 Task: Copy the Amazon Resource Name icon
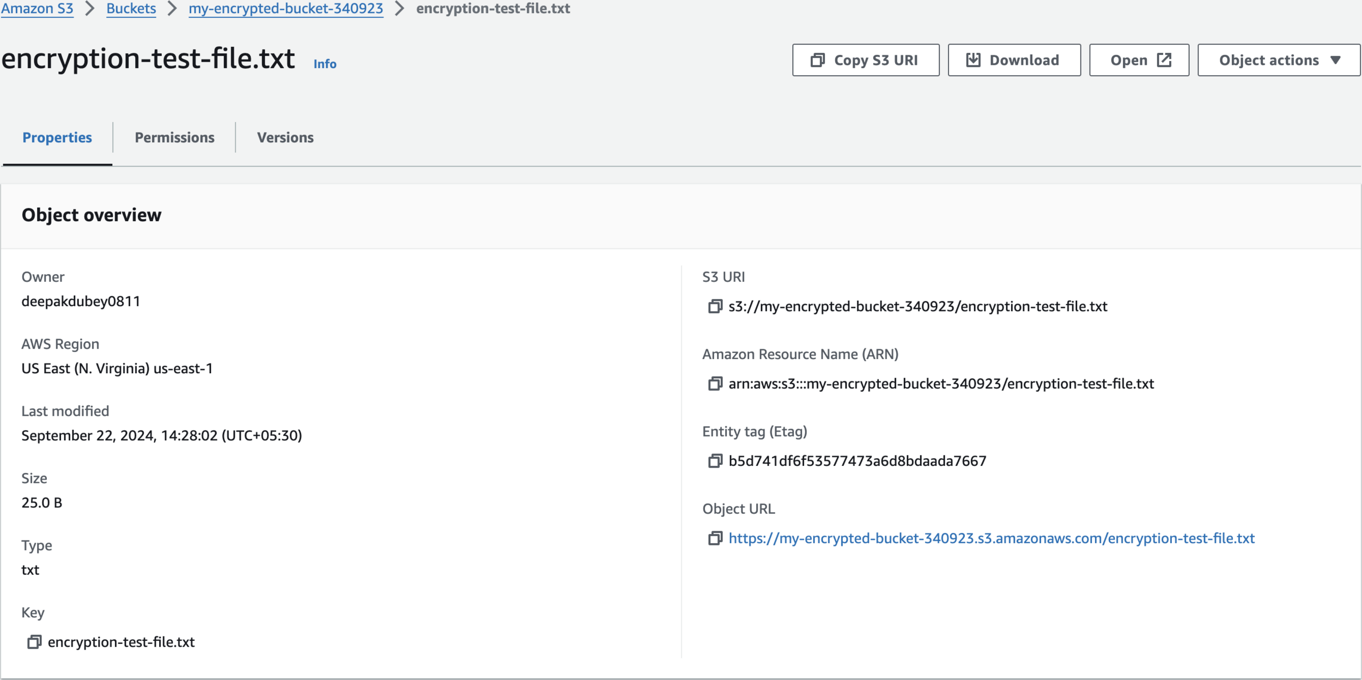click(x=715, y=384)
